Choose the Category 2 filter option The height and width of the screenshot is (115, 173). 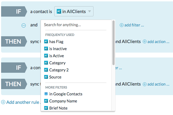(59, 70)
